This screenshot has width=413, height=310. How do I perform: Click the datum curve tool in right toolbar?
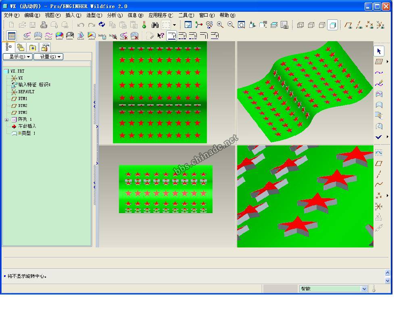(379, 184)
